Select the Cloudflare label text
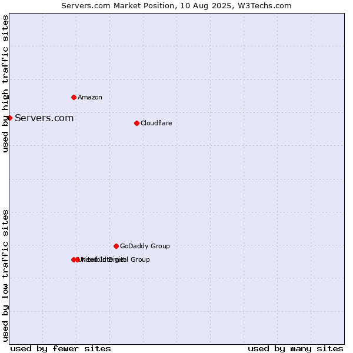The height and width of the screenshot is (353, 353). pos(156,123)
